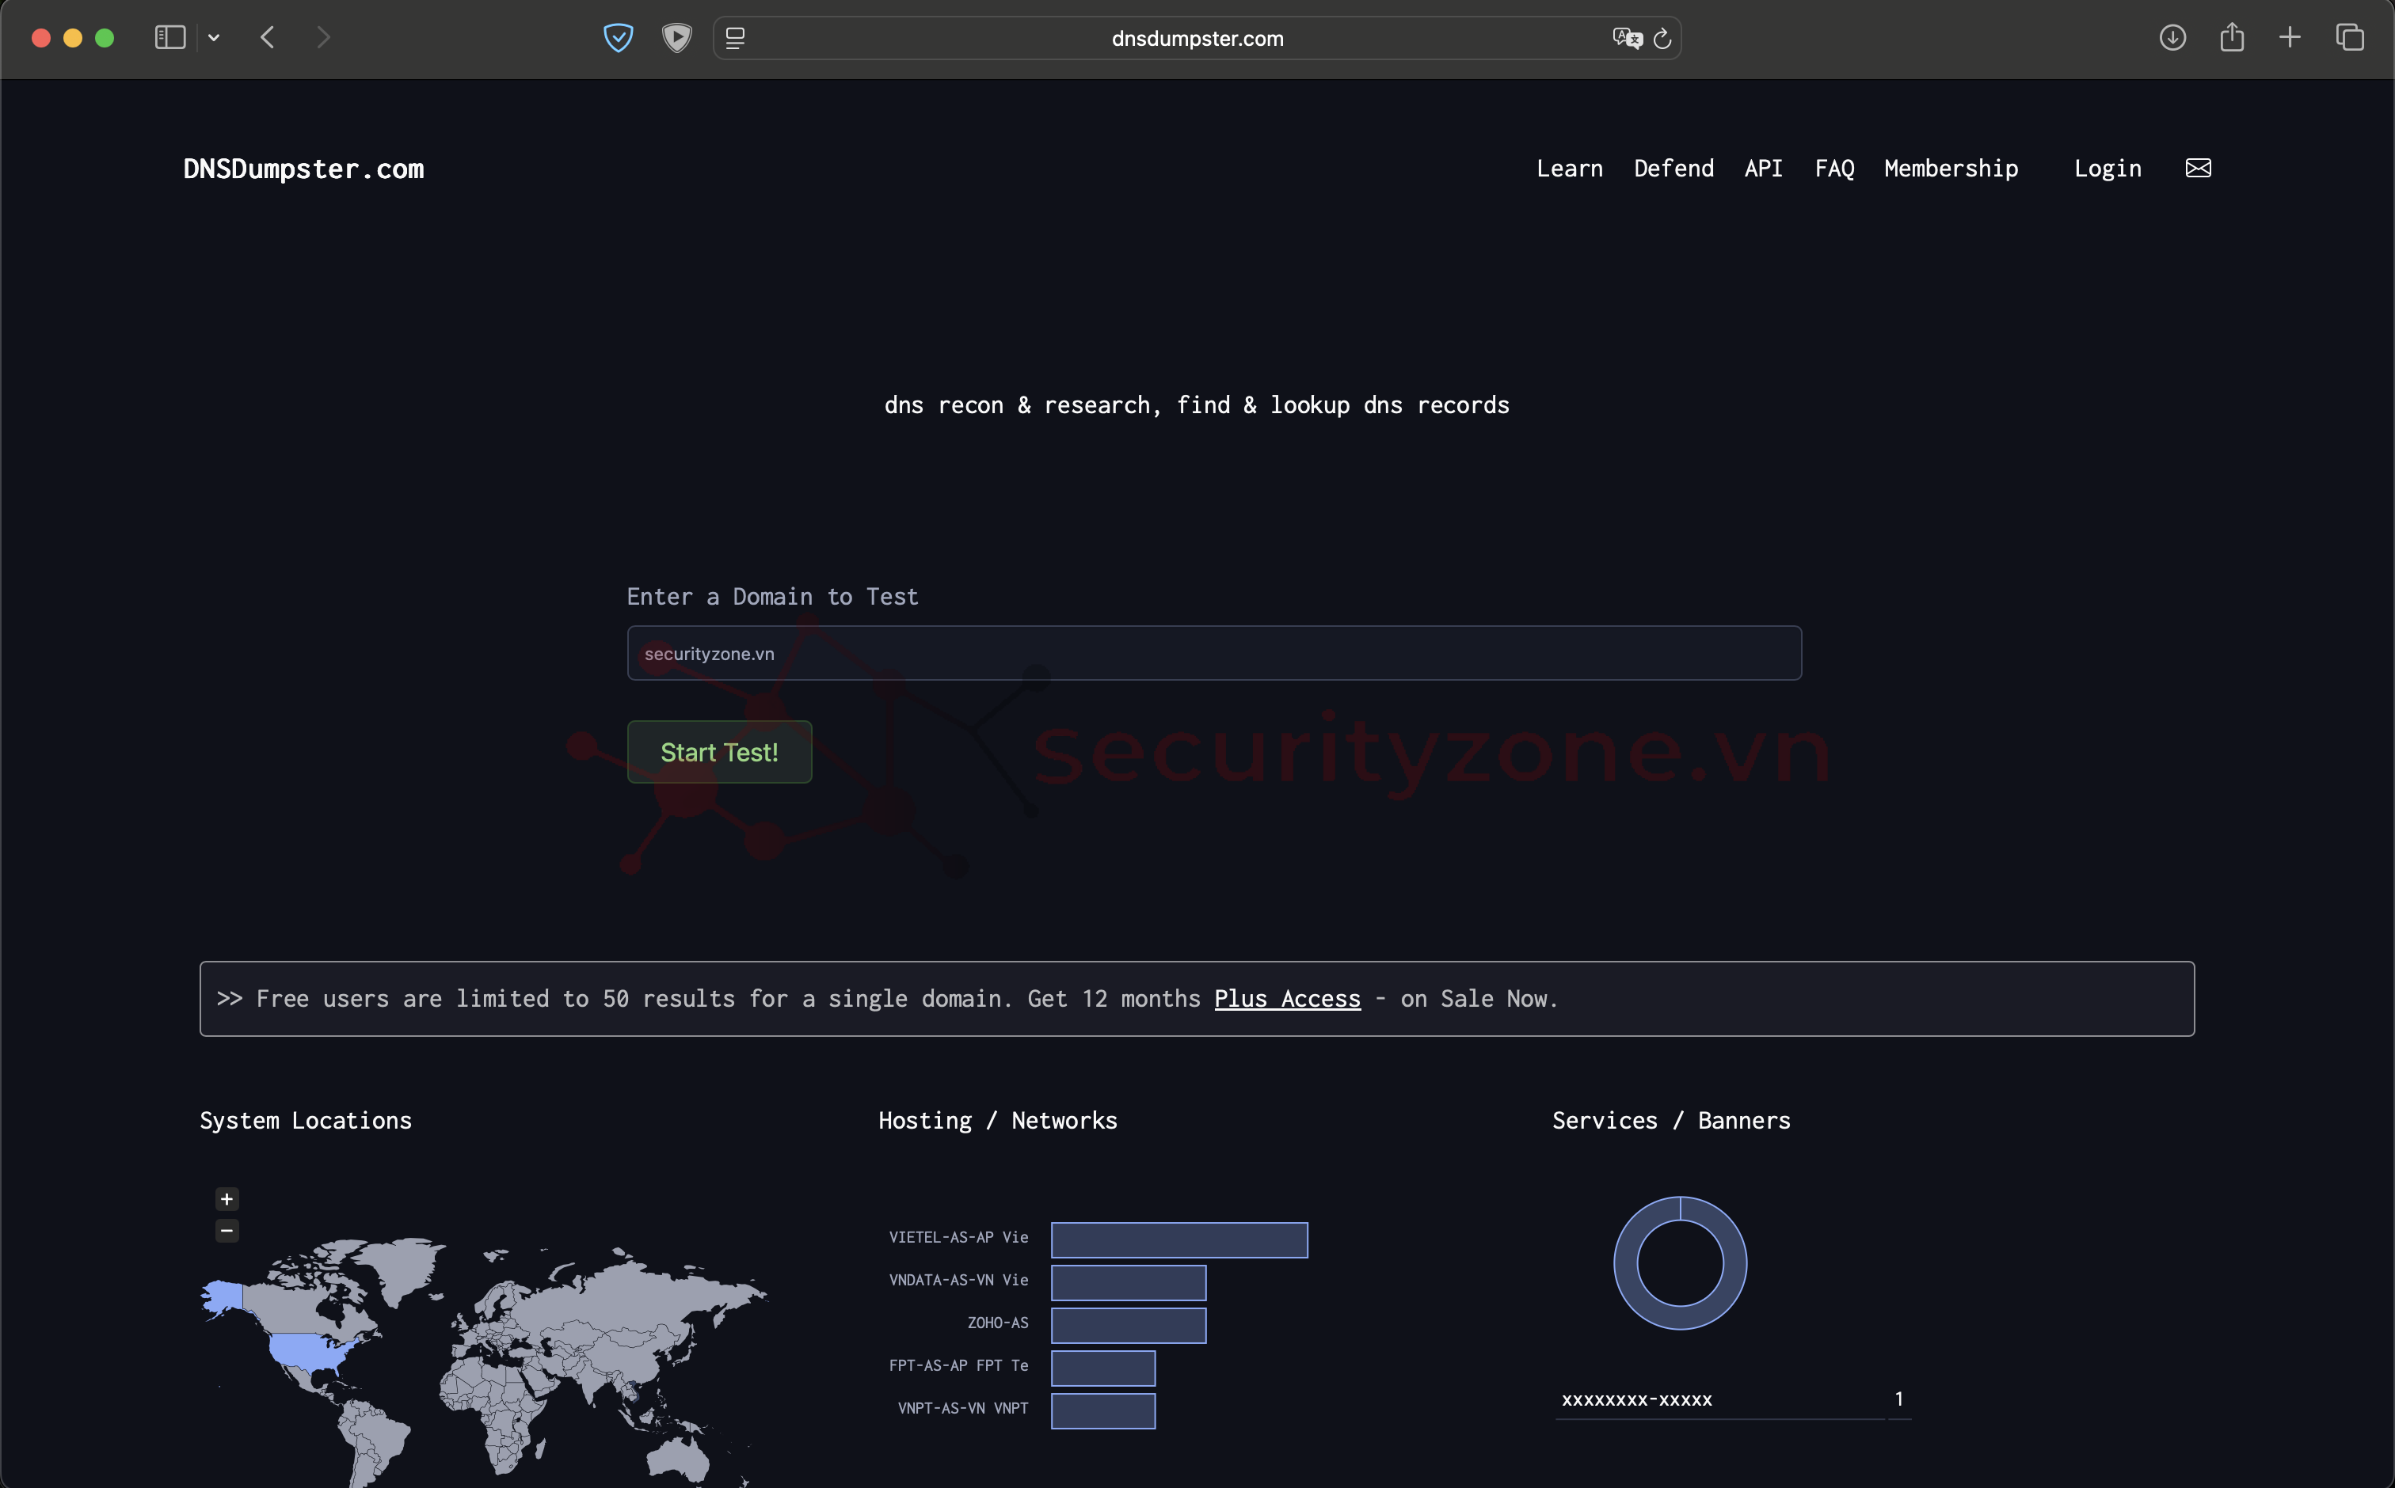Click the Login link
Viewport: 2395px width, 1488px height.
click(x=2108, y=169)
